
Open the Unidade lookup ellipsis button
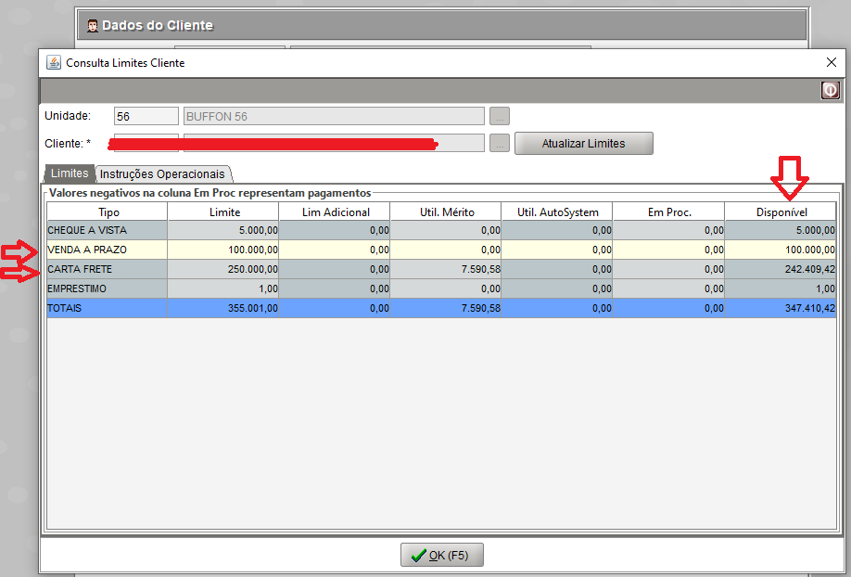tap(500, 116)
